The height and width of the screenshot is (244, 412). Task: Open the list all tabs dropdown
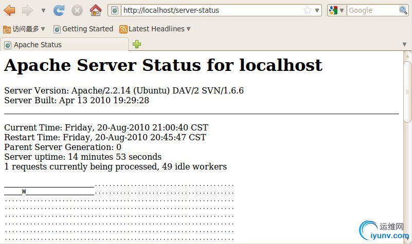(405, 45)
